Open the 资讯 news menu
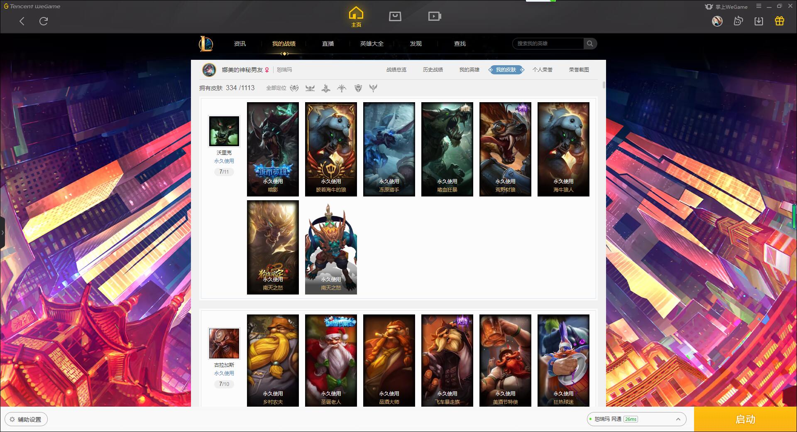The height and width of the screenshot is (432, 797). (240, 44)
